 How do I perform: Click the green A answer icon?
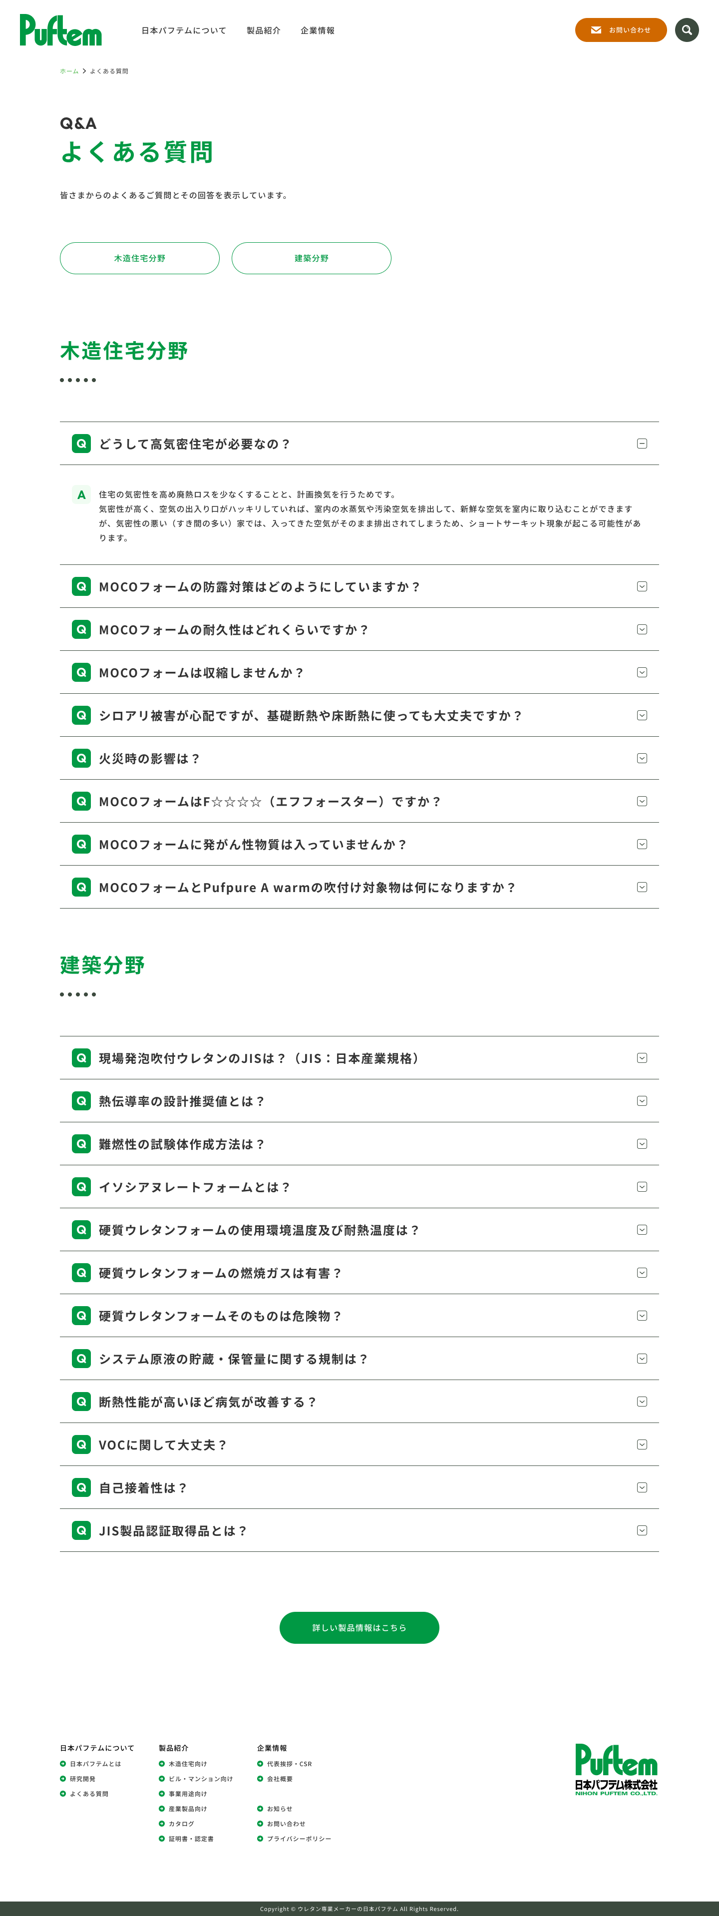[81, 494]
